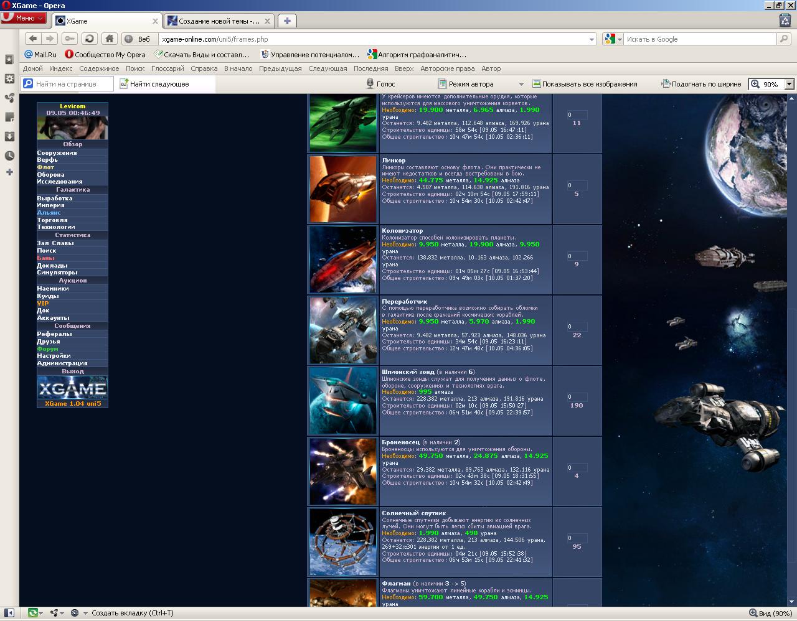The image size is (797, 621).
Task: Click the browser Reload button
Action: coord(90,39)
